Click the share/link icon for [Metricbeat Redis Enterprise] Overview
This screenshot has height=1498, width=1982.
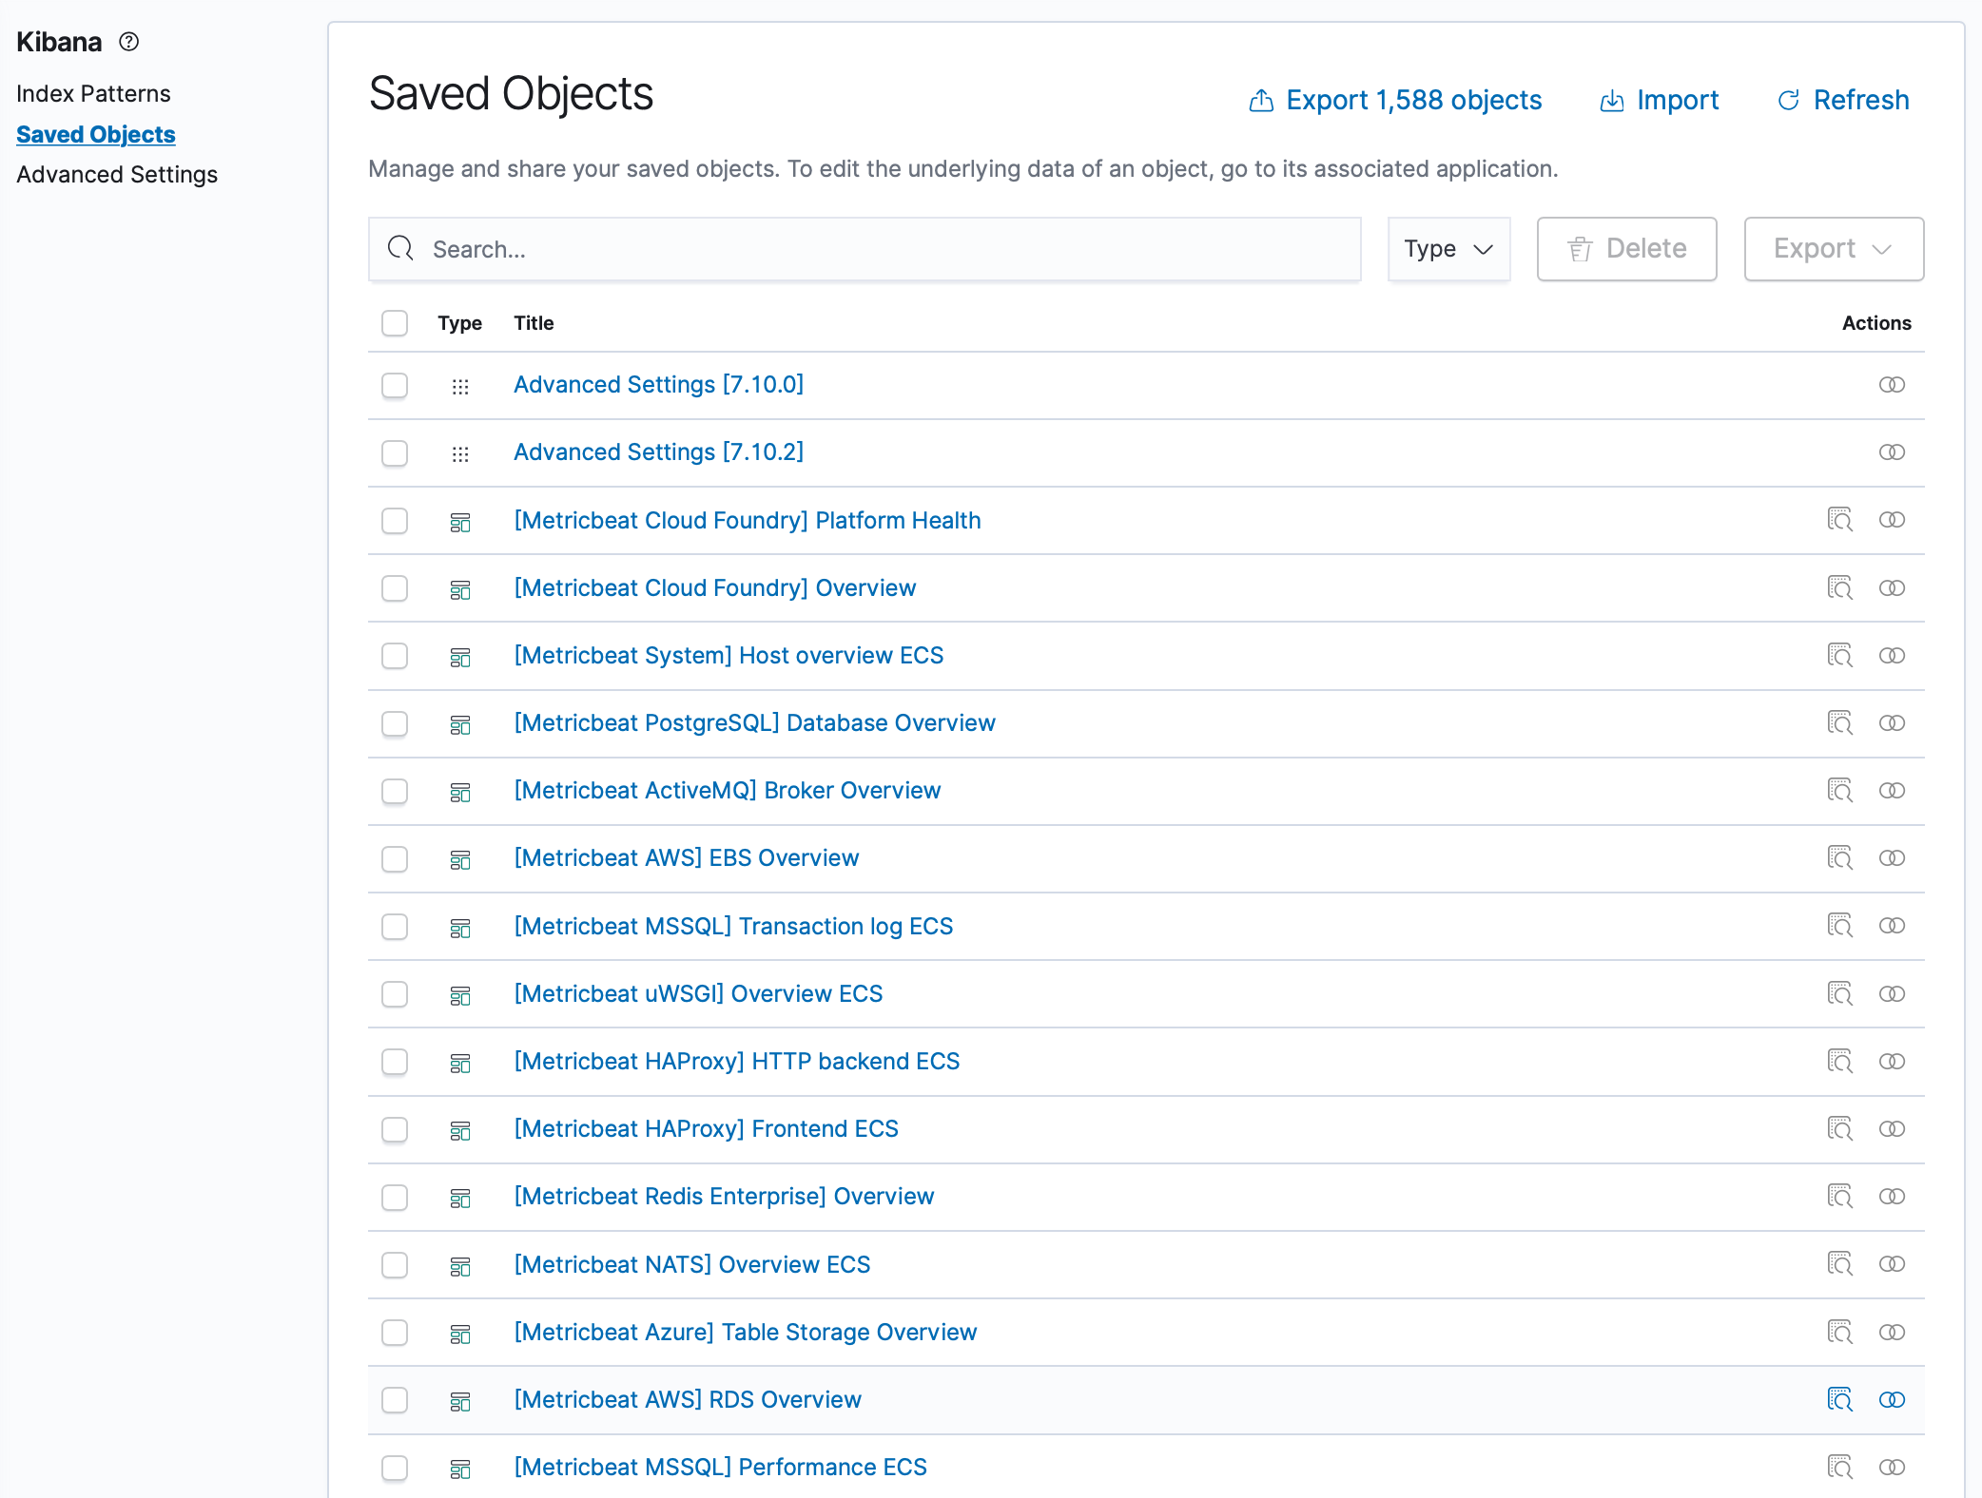[x=1893, y=1198]
